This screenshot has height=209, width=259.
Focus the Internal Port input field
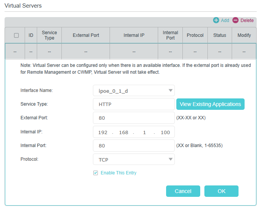click(x=134, y=146)
